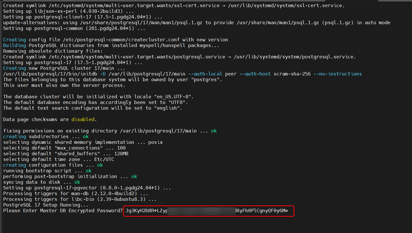The width and height of the screenshot is (412, 233).
Task: Click the 'max_connections' default value 100
Action: tap(121, 148)
